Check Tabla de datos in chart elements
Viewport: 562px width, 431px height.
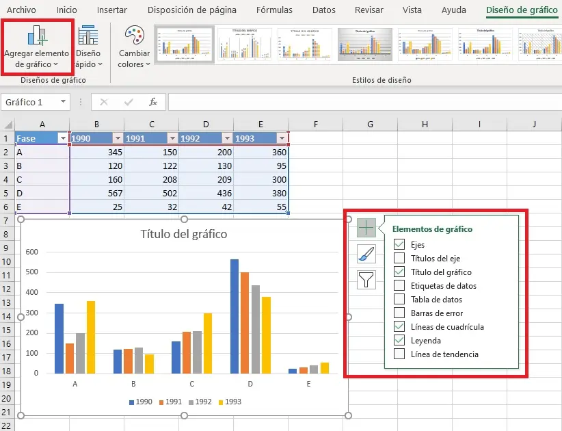pos(399,299)
